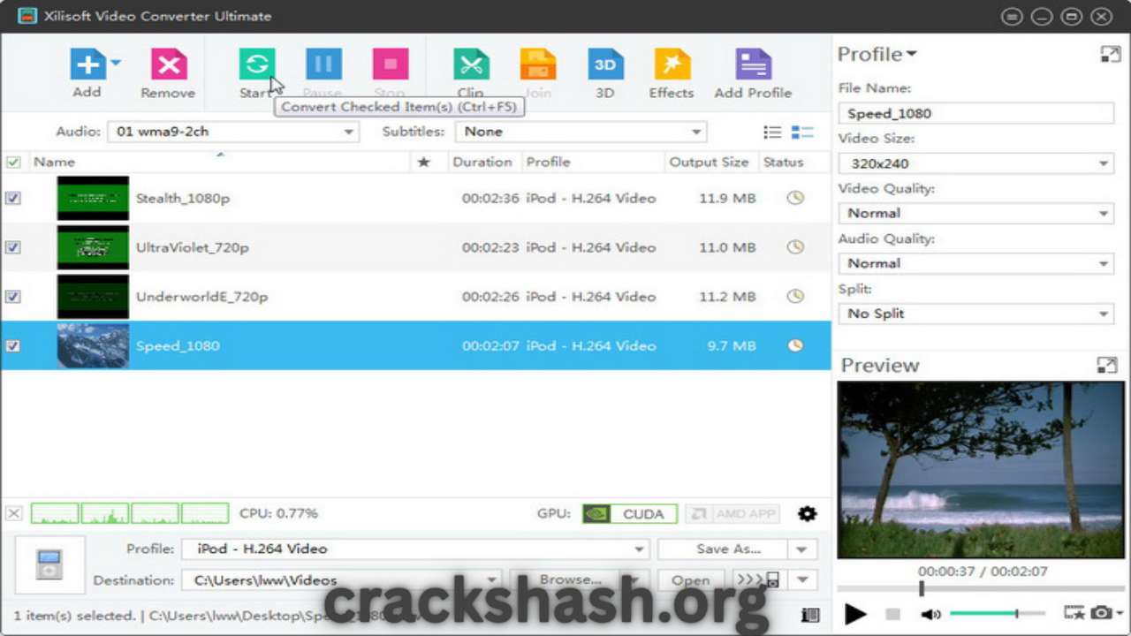Click the File Name input field
The height and width of the screenshot is (636, 1131).
[976, 113]
